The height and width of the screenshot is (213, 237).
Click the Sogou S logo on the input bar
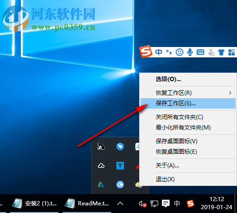point(146,52)
